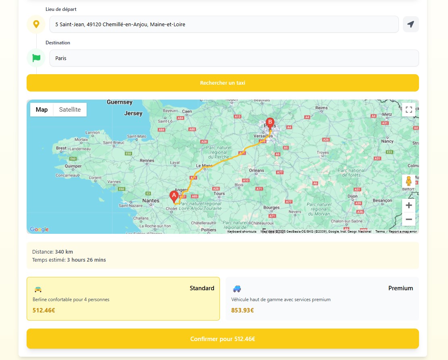The height and width of the screenshot is (360, 448).
Task: Click the green destination flag icon
Action: tap(36, 58)
